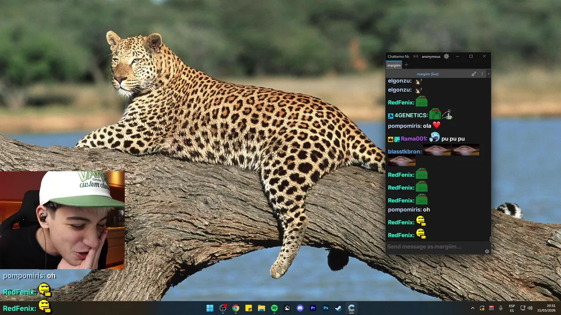Screen dimensions: 561x315
Task: Click the chat scrollbar in Chatterino
Action: (x=490, y=239)
